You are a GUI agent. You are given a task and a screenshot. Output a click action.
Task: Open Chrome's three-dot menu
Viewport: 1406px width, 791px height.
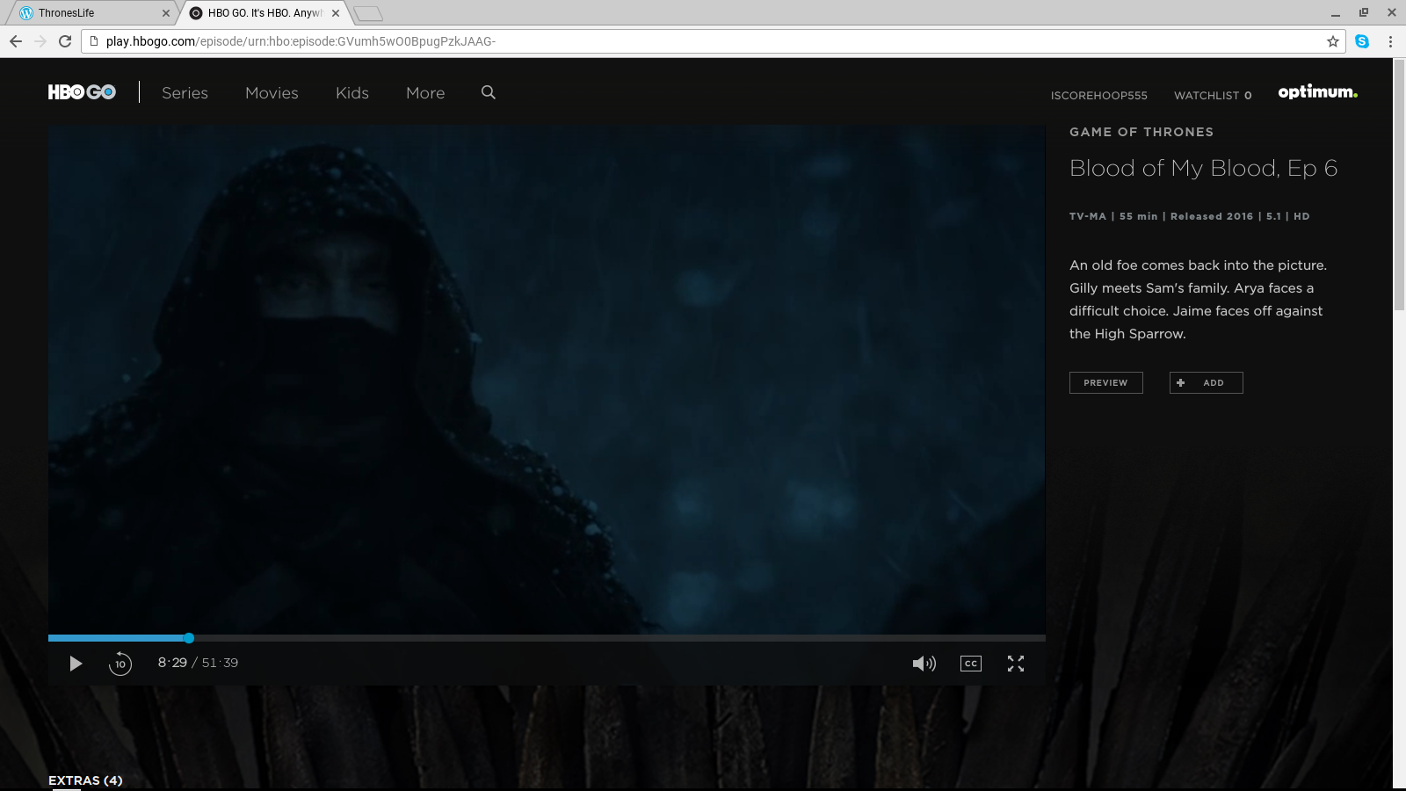click(x=1390, y=41)
